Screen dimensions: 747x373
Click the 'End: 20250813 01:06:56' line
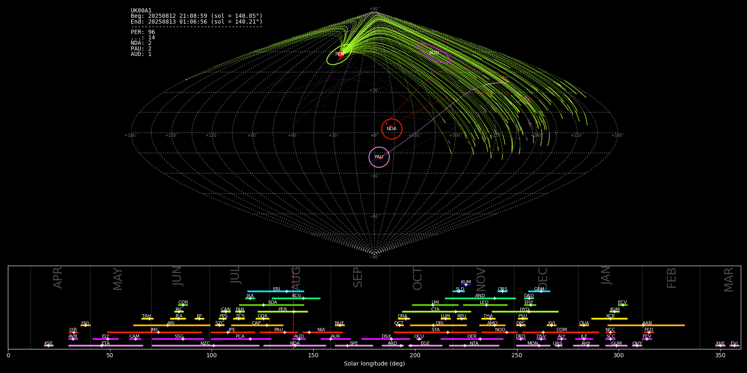coord(197,22)
